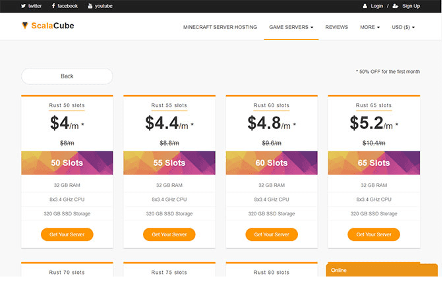Get Your Server for Rust 65 slots
This screenshot has height=291, width=445.
374,234
